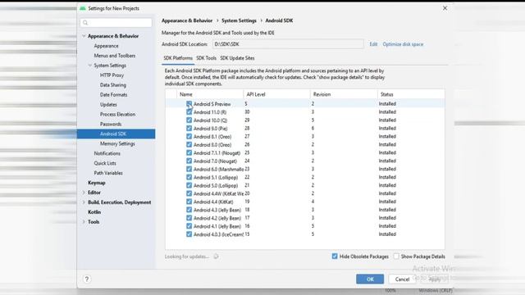Open the Updates settings page
Viewport: 525px width, 295px height.
108,104
